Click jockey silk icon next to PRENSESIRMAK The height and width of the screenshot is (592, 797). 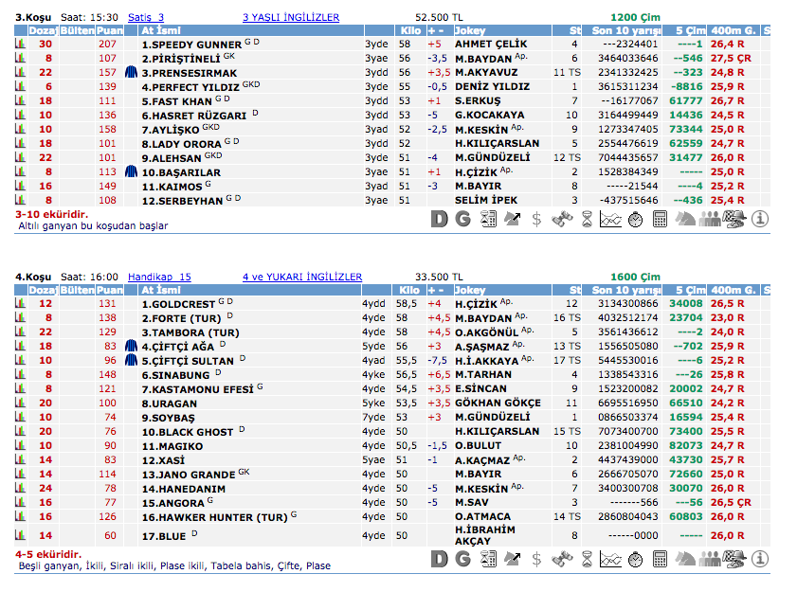click(131, 73)
